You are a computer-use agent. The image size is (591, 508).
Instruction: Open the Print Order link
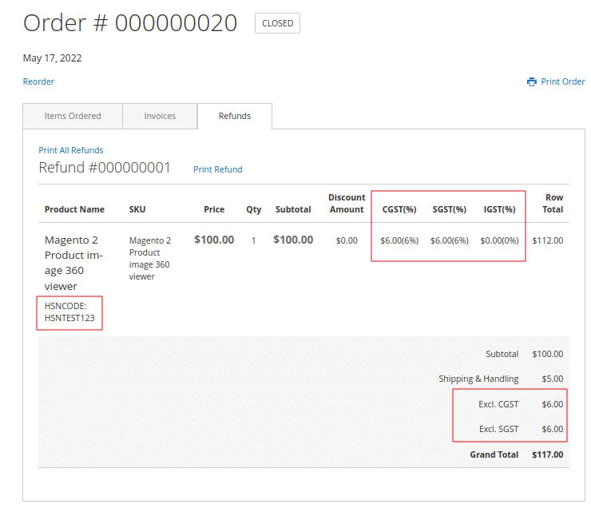point(563,81)
